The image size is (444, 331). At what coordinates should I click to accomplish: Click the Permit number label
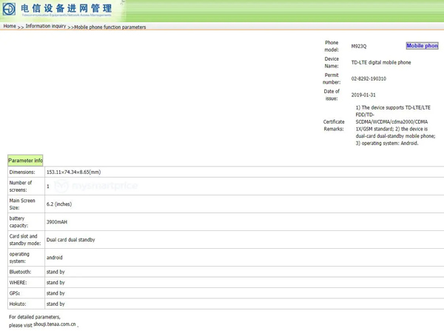pos(332,78)
